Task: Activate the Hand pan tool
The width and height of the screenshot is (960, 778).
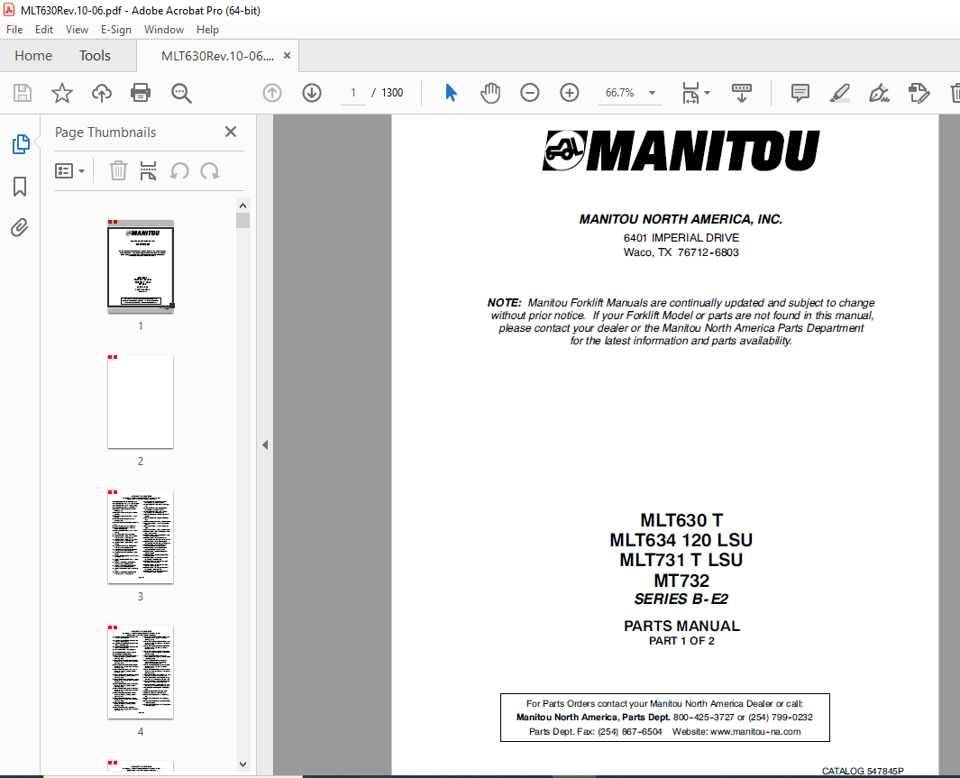Action: (490, 93)
